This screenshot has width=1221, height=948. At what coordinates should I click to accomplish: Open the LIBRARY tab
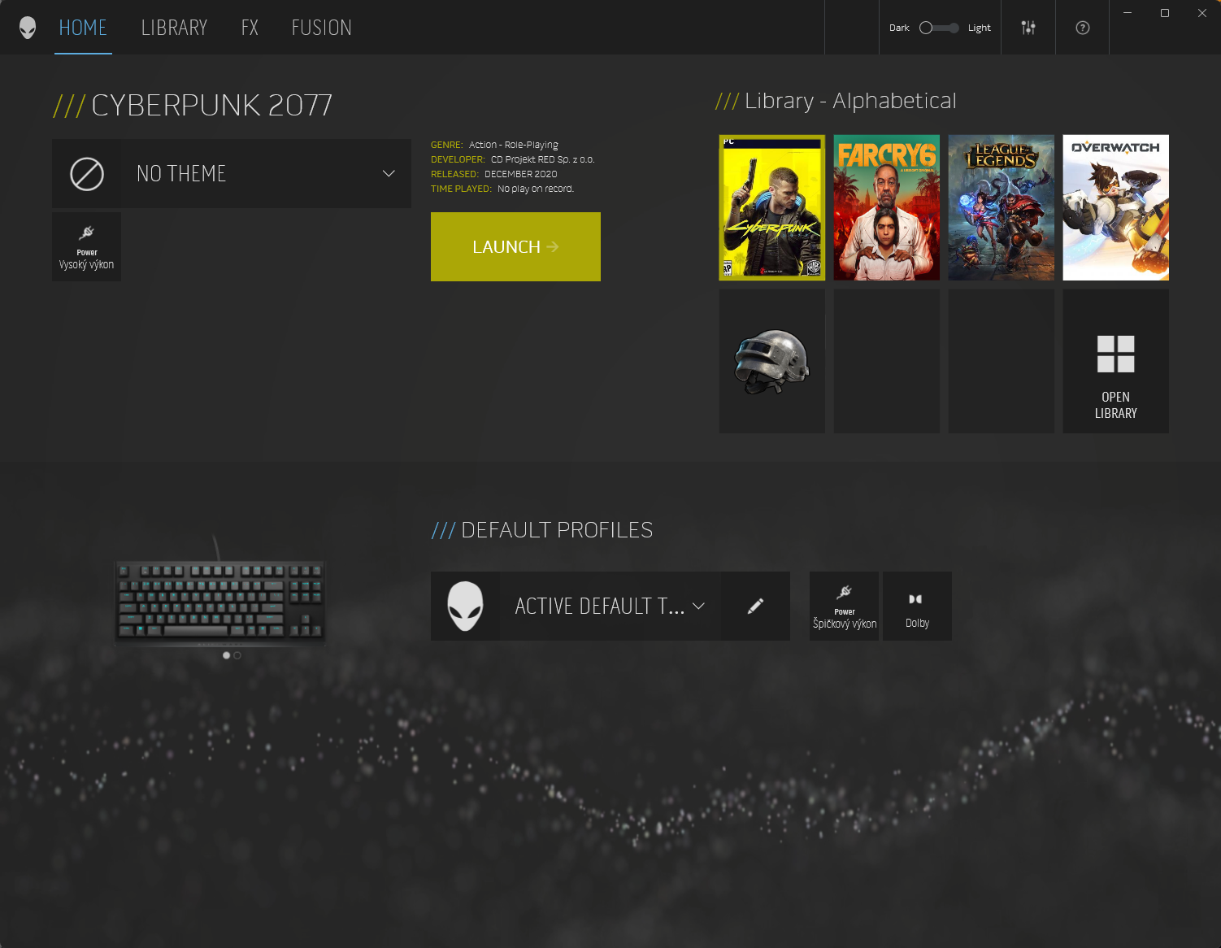pos(174,28)
